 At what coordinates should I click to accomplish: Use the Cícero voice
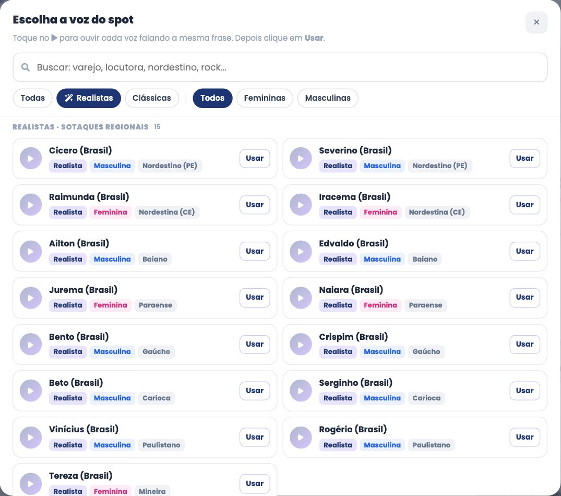[255, 158]
